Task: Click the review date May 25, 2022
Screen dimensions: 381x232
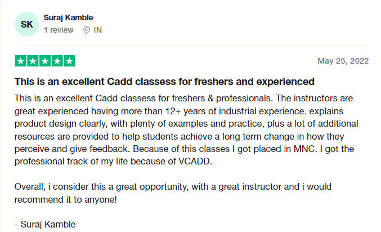Action: (x=343, y=61)
